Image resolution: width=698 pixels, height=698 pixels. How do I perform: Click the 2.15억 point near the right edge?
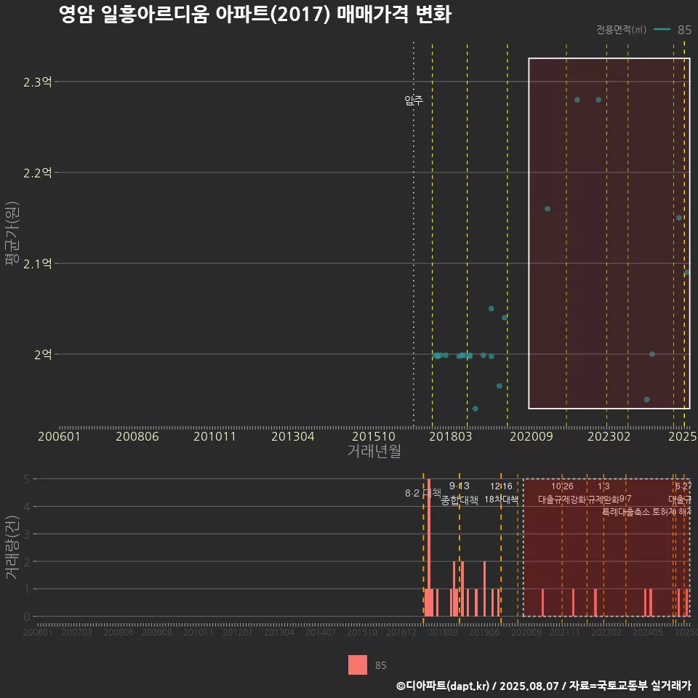[x=679, y=217]
